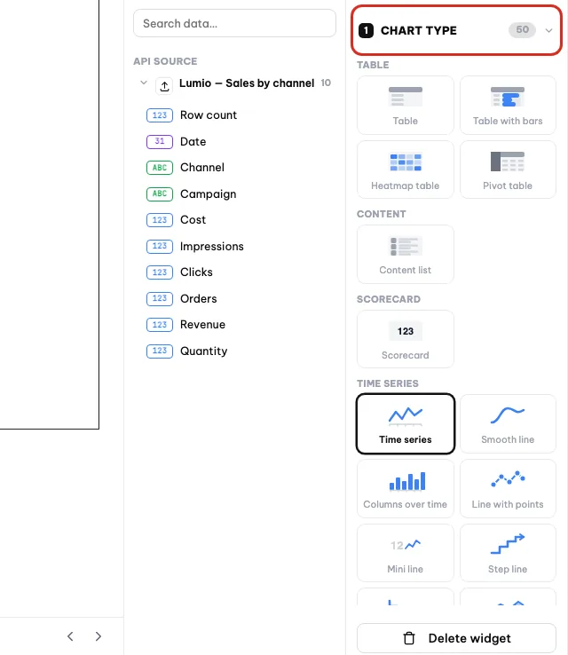Select the Cost field
Image resolution: width=568 pixels, height=655 pixels.
tap(193, 220)
